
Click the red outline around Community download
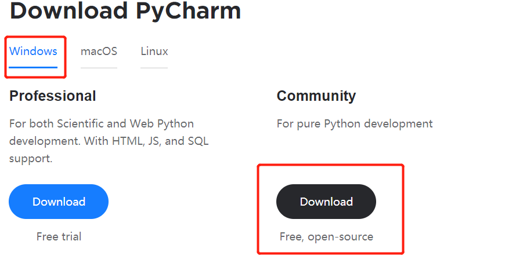coord(403,209)
